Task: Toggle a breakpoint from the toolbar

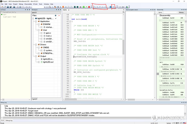Action: coord(80,7)
